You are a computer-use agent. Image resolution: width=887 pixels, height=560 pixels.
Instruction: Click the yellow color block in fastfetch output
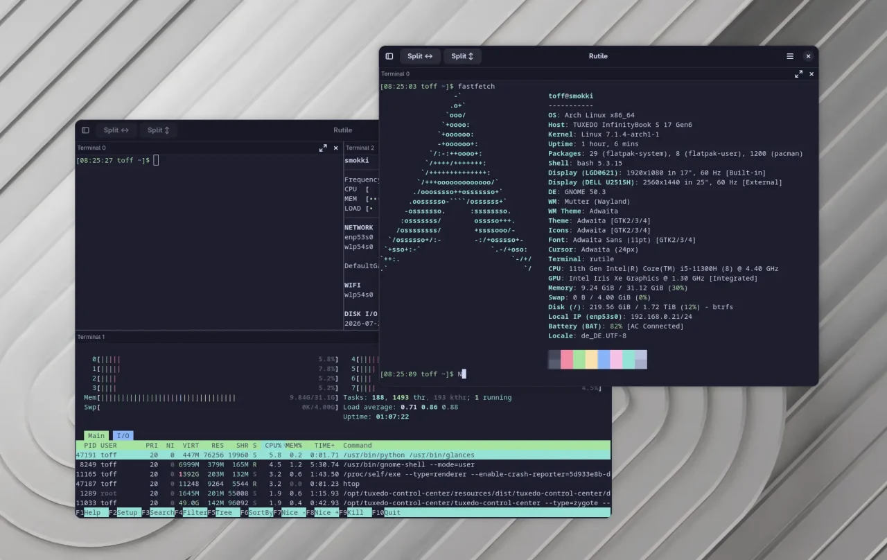click(592, 360)
